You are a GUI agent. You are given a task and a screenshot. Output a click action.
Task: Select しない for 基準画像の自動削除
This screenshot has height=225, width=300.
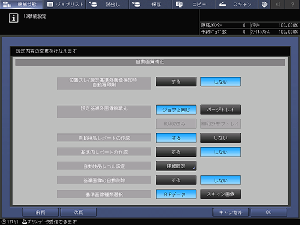221,180
